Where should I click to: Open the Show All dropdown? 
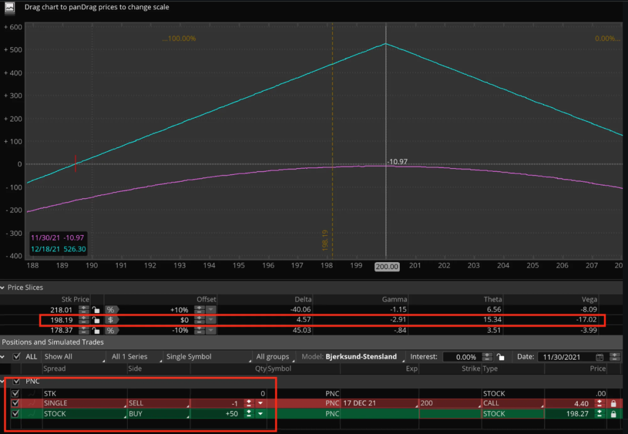(74, 357)
